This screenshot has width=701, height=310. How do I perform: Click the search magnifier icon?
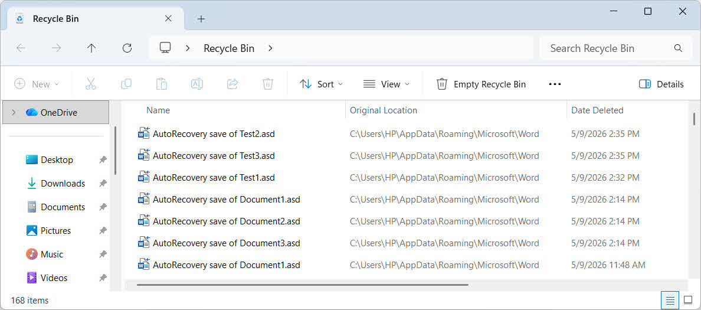[678, 48]
